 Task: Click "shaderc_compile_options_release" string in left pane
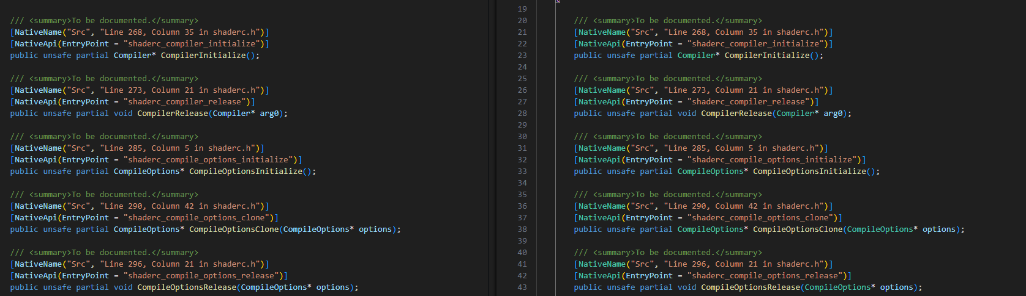pos(201,276)
